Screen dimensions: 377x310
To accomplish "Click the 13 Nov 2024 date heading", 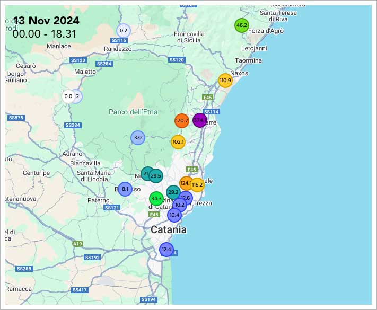I will (x=46, y=21).
